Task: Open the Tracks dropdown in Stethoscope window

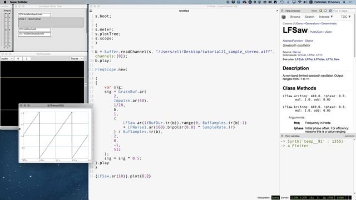Action: (77, 58)
